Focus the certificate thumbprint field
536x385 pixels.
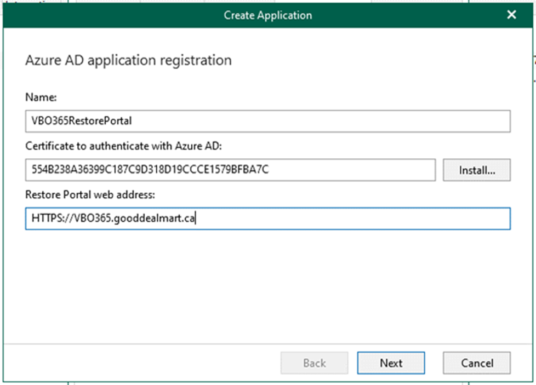pos(230,170)
